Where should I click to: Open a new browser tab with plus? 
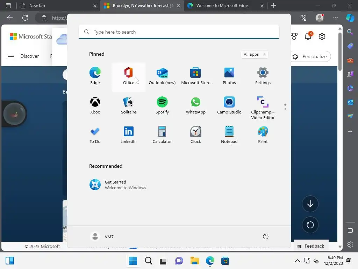(273, 6)
